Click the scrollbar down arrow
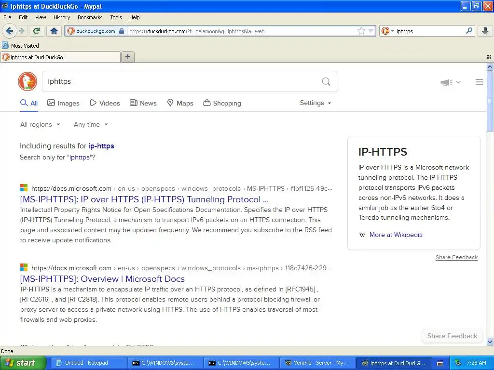The height and width of the screenshot is (370, 494). pos(490,342)
